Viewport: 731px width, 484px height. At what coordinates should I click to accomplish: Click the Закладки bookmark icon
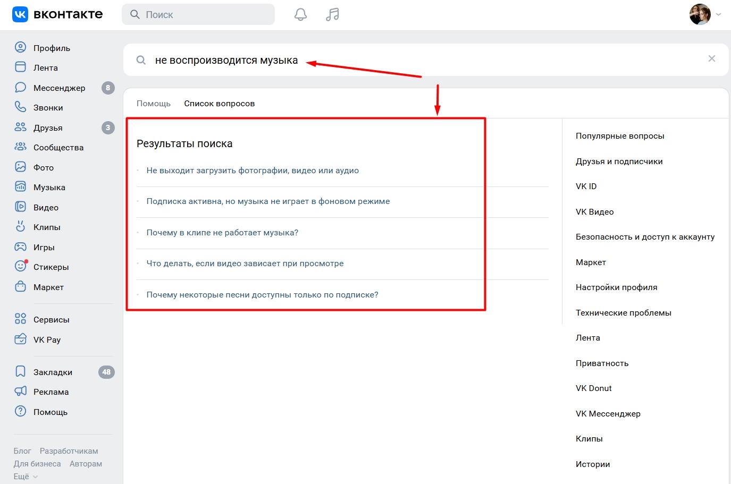20,372
